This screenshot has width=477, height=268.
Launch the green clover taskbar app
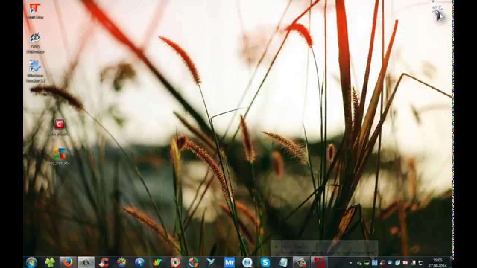(x=50, y=262)
